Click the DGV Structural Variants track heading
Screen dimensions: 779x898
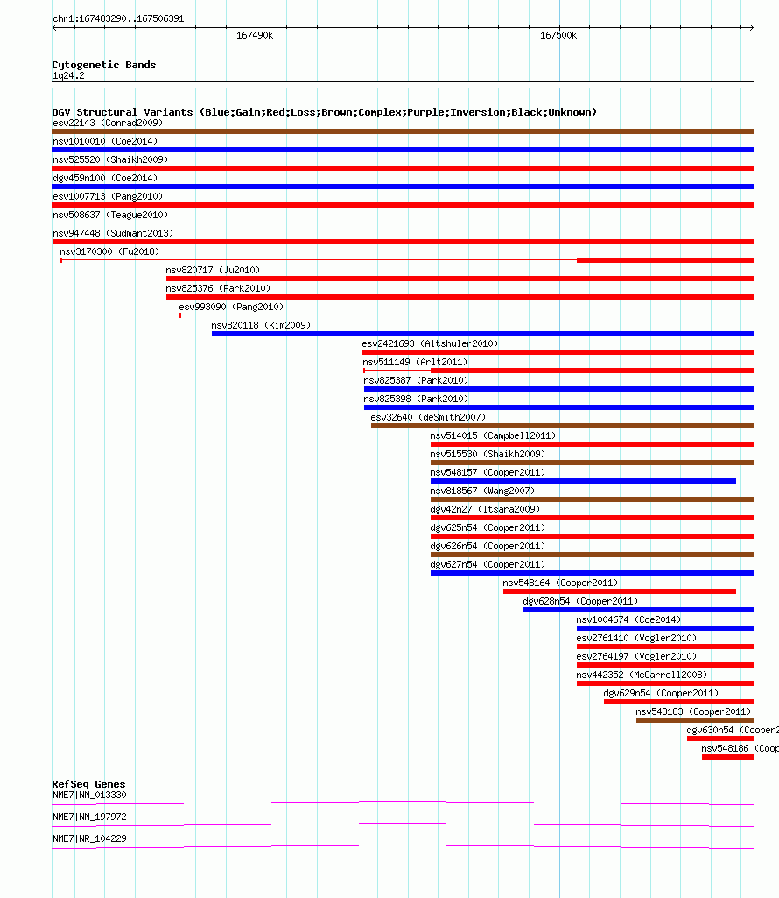pyautogui.click(x=325, y=111)
